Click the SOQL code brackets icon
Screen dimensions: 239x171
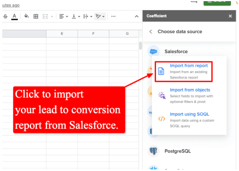[162, 119]
